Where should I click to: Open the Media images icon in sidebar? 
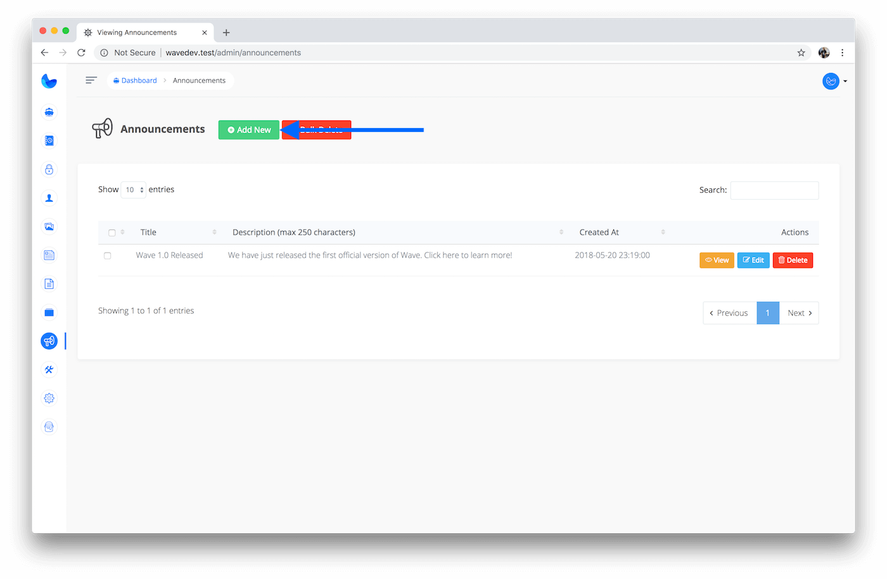(x=49, y=226)
